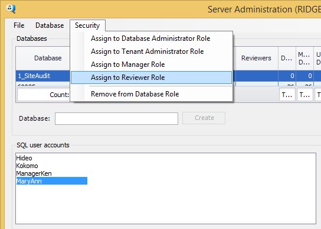Open the File menu

(x=19, y=25)
